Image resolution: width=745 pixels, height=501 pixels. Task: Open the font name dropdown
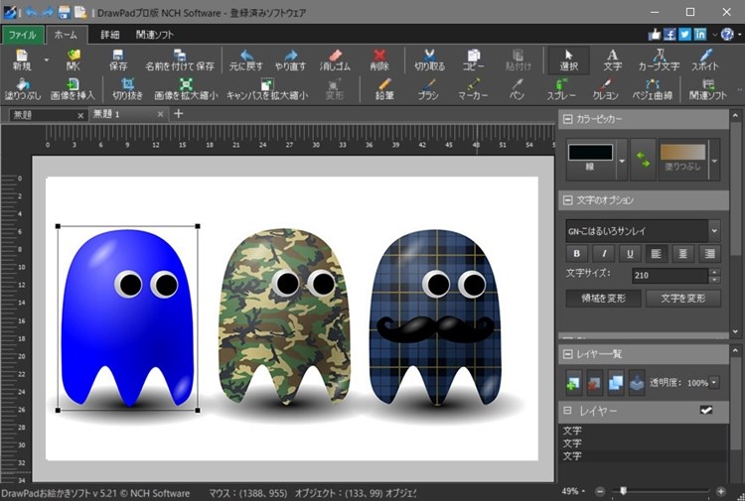[x=713, y=230]
